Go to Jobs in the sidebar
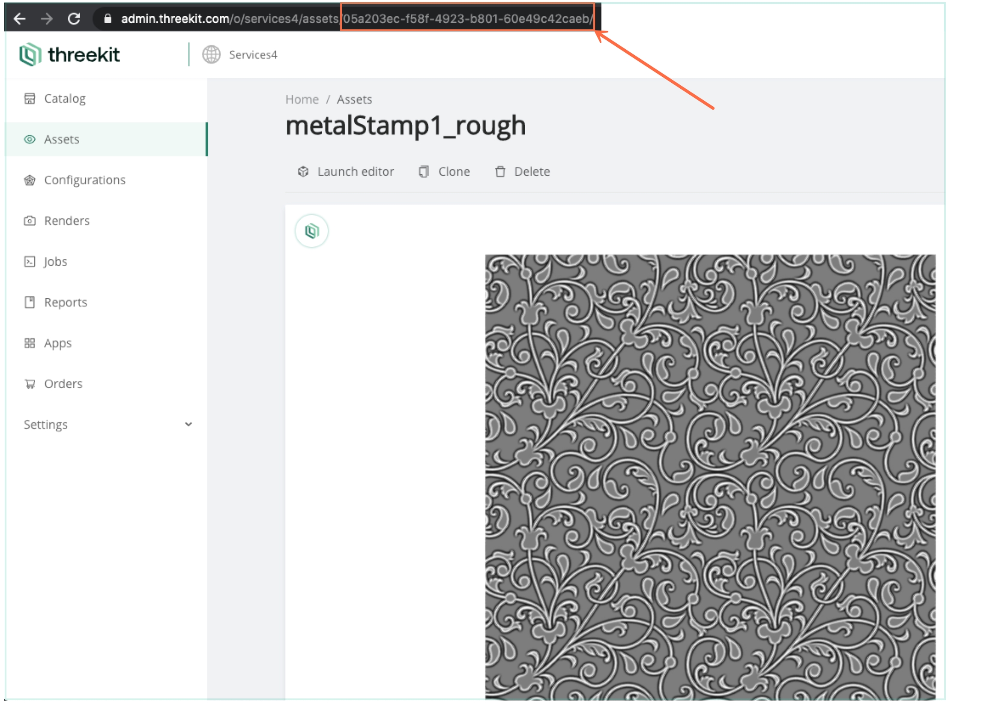This screenshot has width=987, height=704. tap(55, 261)
